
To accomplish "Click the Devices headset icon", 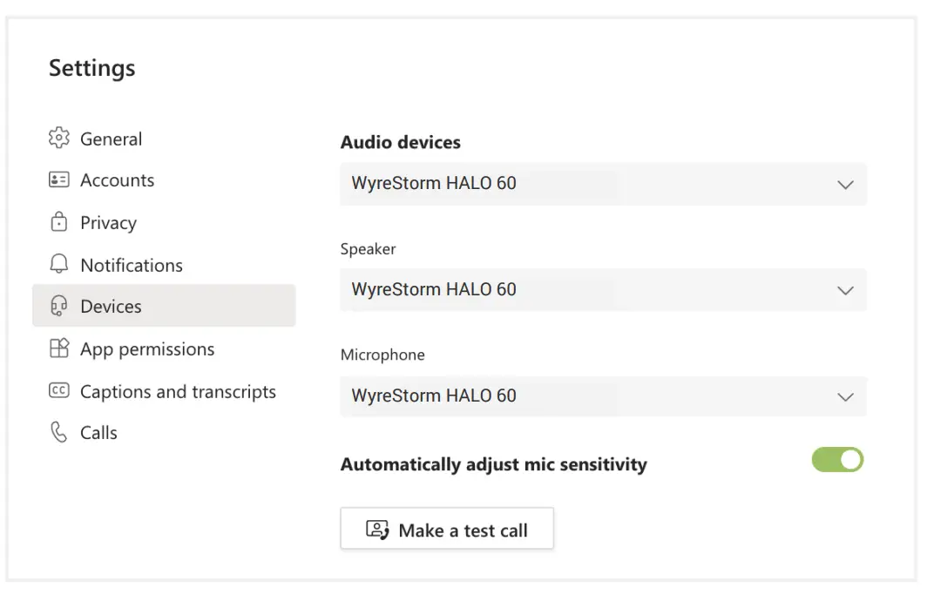I will click(58, 307).
